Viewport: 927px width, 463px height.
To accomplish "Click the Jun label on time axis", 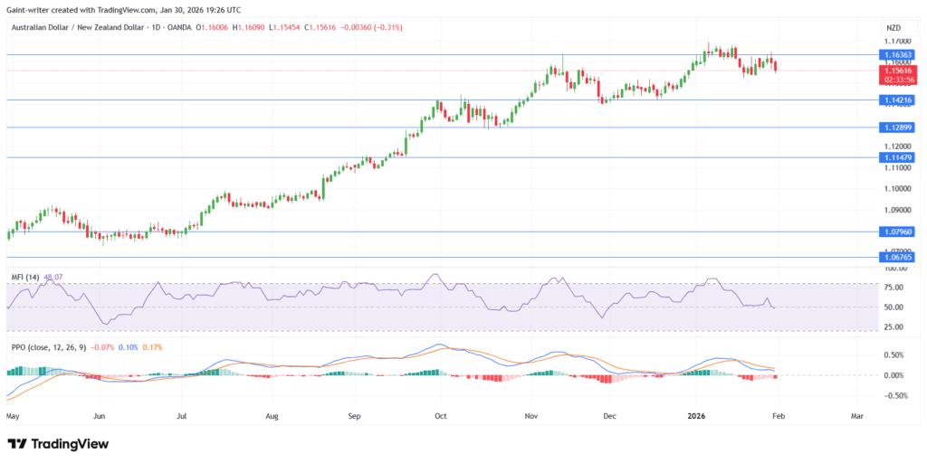I will (99, 416).
